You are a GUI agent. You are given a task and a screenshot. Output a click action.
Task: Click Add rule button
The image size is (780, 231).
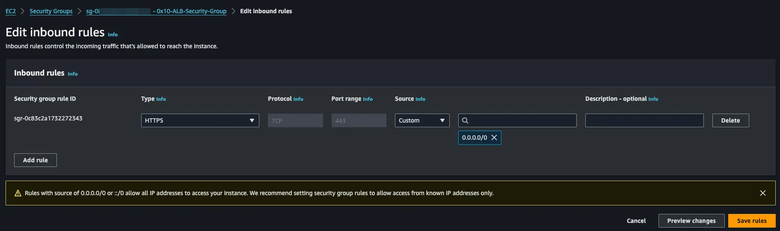pos(36,160)
